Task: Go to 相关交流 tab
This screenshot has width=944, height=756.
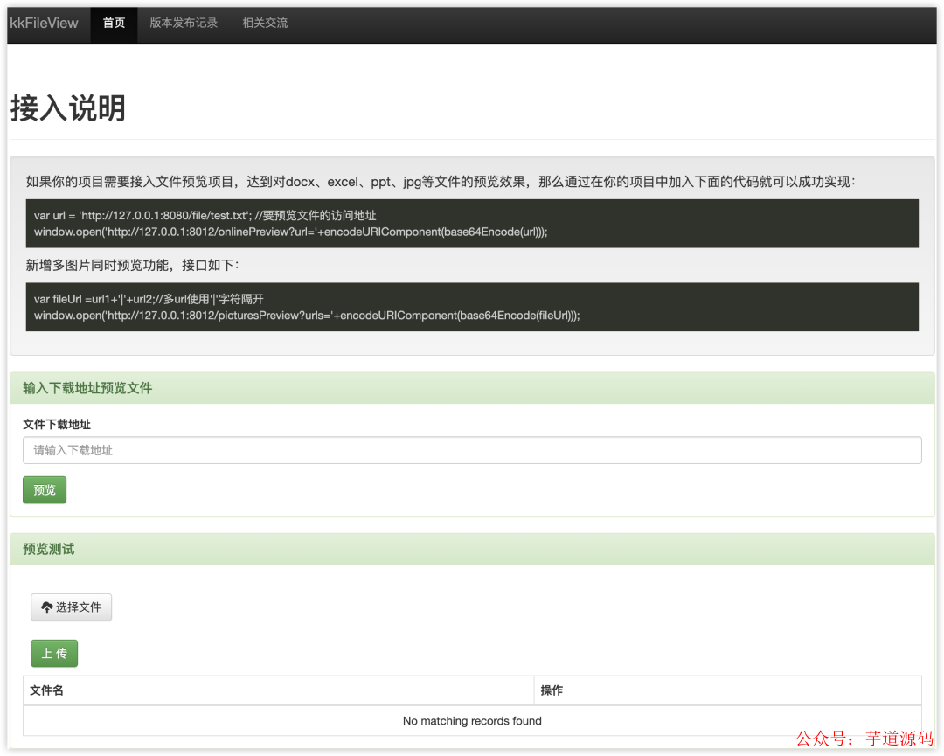Action: pos(265,24)
